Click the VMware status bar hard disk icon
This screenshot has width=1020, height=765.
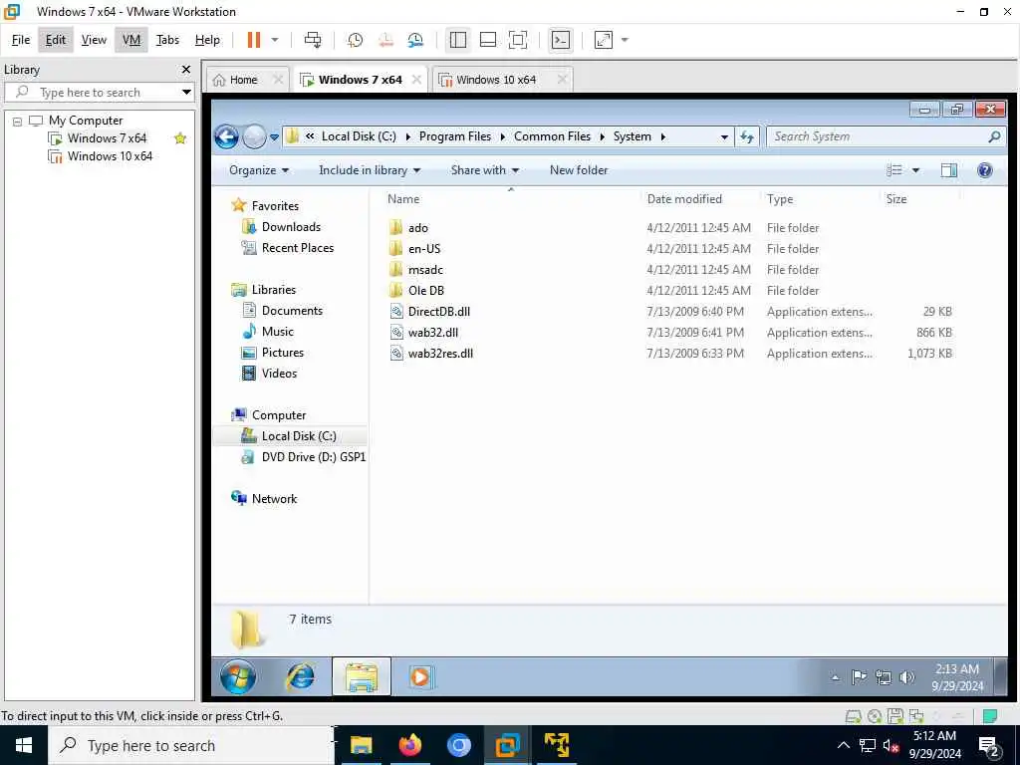[x=853, y=716]
